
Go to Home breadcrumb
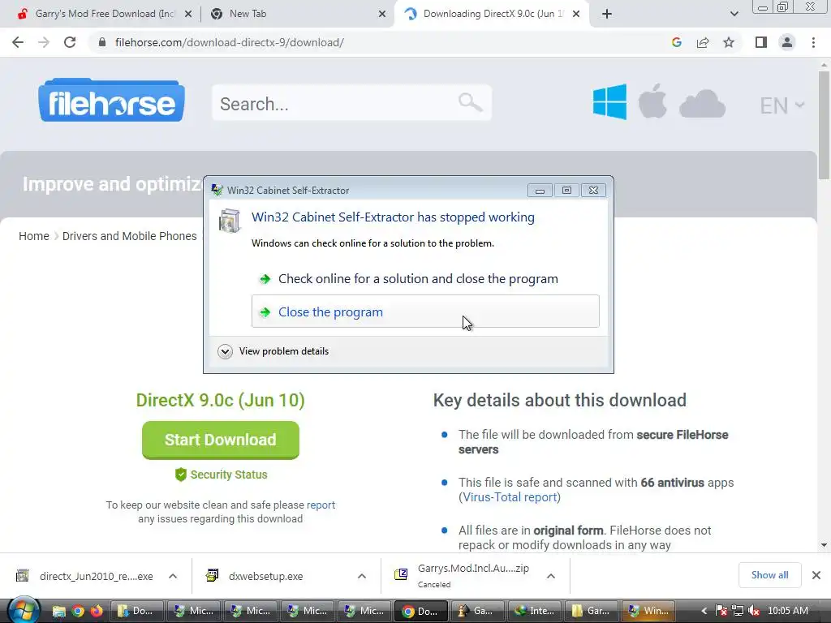pyautogui.click(x=34, y=236)
